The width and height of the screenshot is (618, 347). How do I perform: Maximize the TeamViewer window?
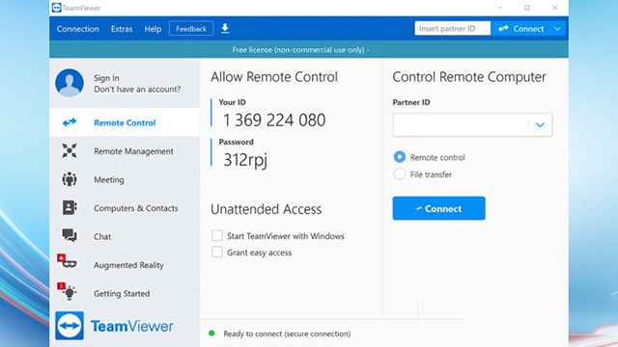click(527, 8)
